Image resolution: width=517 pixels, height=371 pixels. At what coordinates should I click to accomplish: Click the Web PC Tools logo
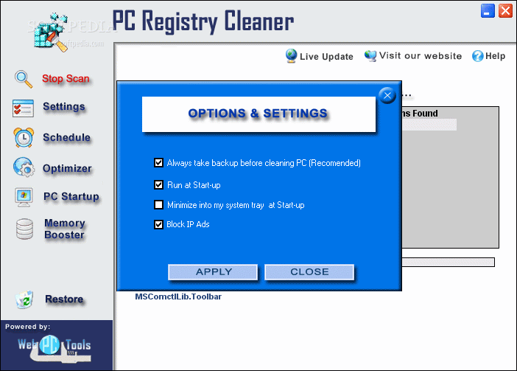coord(54,350)
